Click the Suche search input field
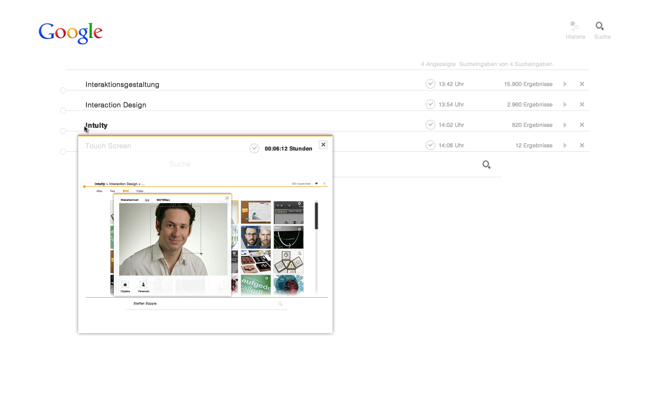The image size is (655, 409). tap(327, 165)
